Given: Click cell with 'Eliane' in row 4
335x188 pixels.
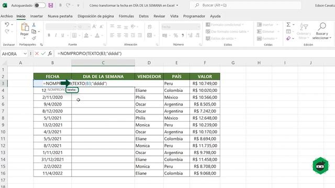Looking at the screenshot, I should coord(149,90).
